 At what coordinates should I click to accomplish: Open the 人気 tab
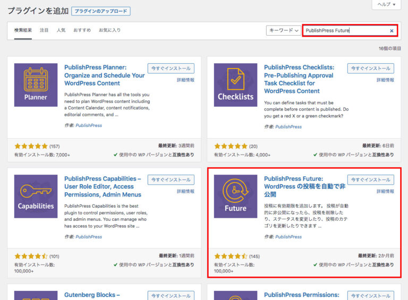coord(61,30)
